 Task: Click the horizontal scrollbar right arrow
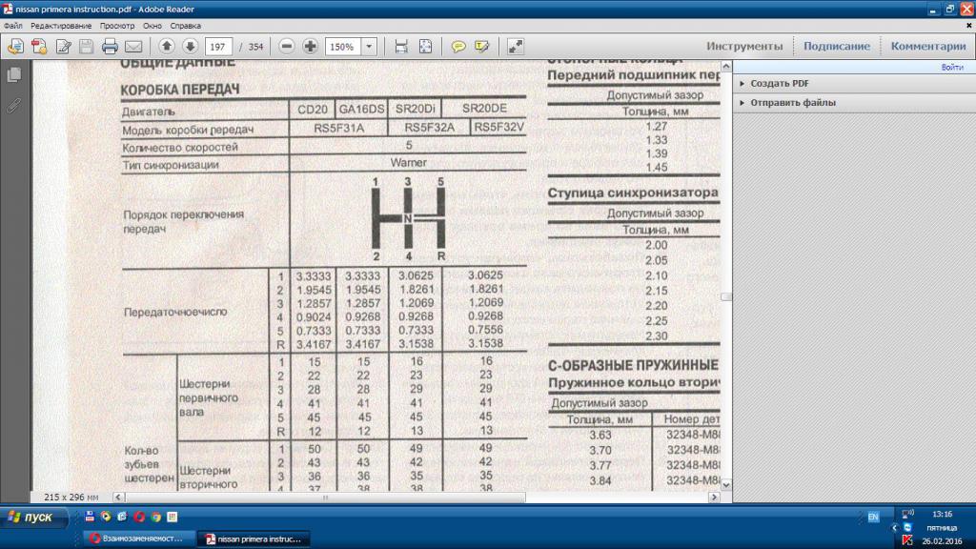pos(714,497)
